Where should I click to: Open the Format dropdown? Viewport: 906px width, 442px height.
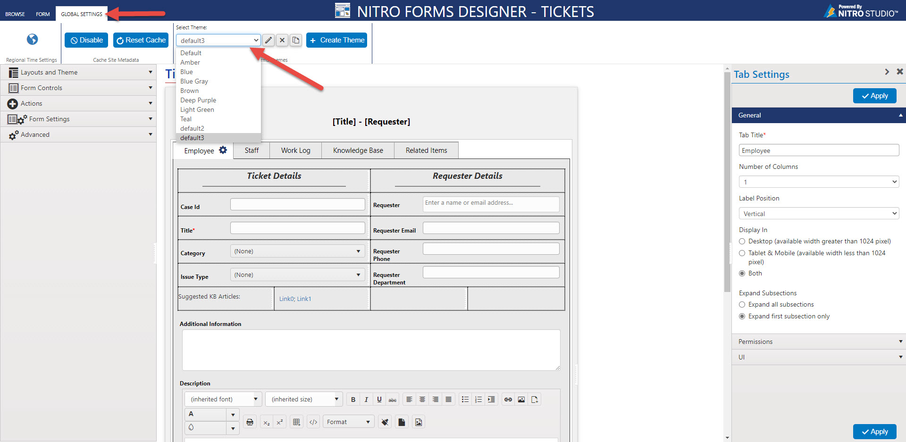click(x=349, y=422)
